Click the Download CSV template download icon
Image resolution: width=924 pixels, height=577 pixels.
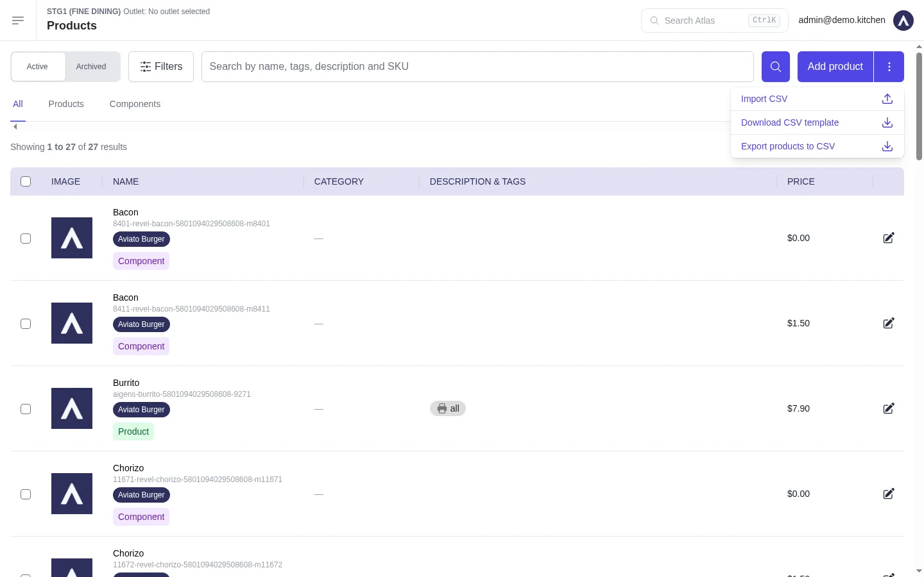[x=887, y=122]
